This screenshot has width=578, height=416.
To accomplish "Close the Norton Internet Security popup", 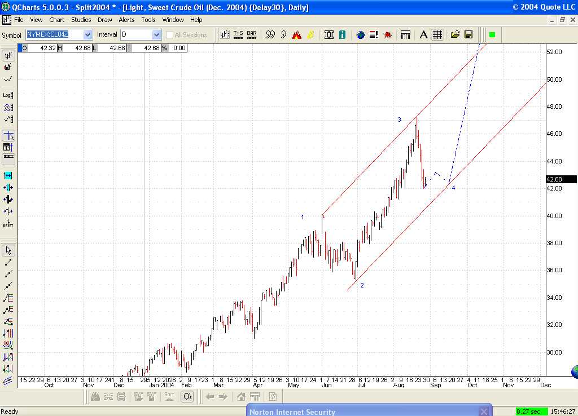I will coord(484,411).
